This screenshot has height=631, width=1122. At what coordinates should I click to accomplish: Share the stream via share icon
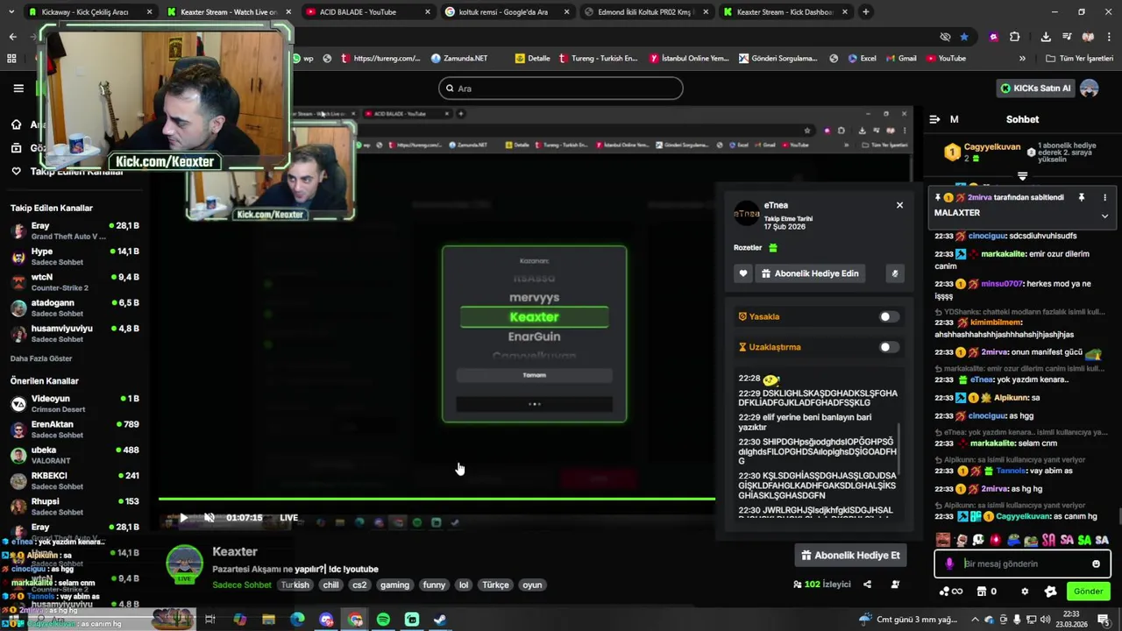[x=867, y=585]
